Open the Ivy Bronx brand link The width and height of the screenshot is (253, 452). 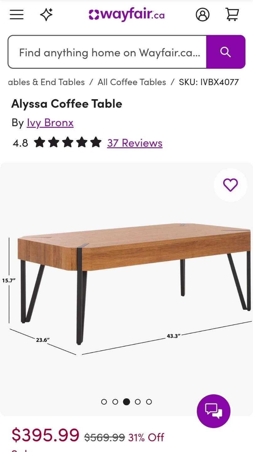click(50, 123)
